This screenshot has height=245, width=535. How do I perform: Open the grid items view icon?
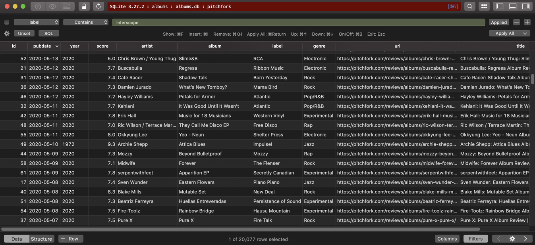[484, 6]
